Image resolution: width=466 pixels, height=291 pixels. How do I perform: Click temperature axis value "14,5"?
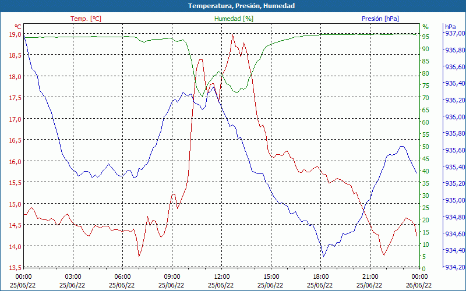click(15, 225)
